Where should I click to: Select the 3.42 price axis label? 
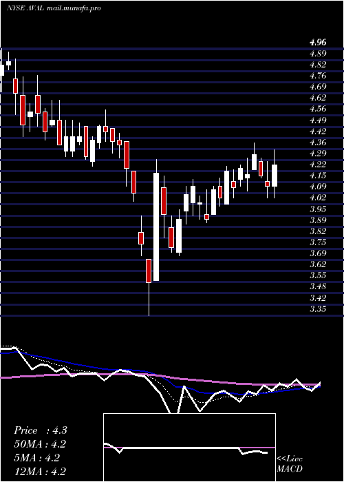pyautogui.click(x=318, y=298)
